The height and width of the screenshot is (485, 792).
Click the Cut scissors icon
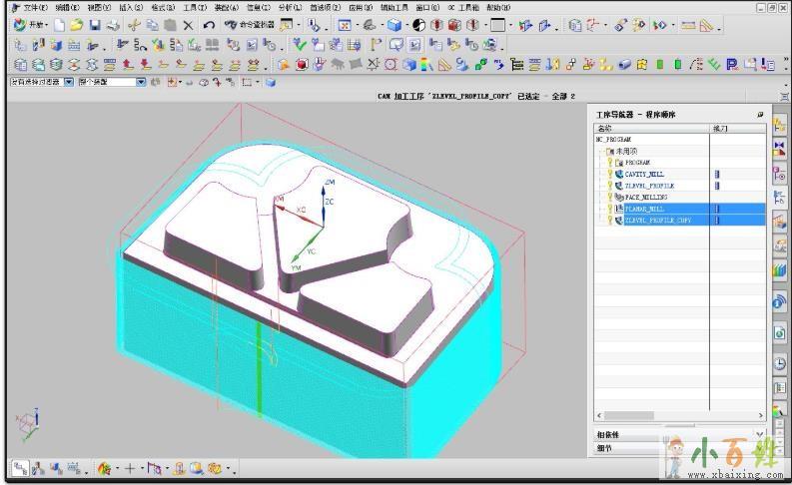coord(134,25)
